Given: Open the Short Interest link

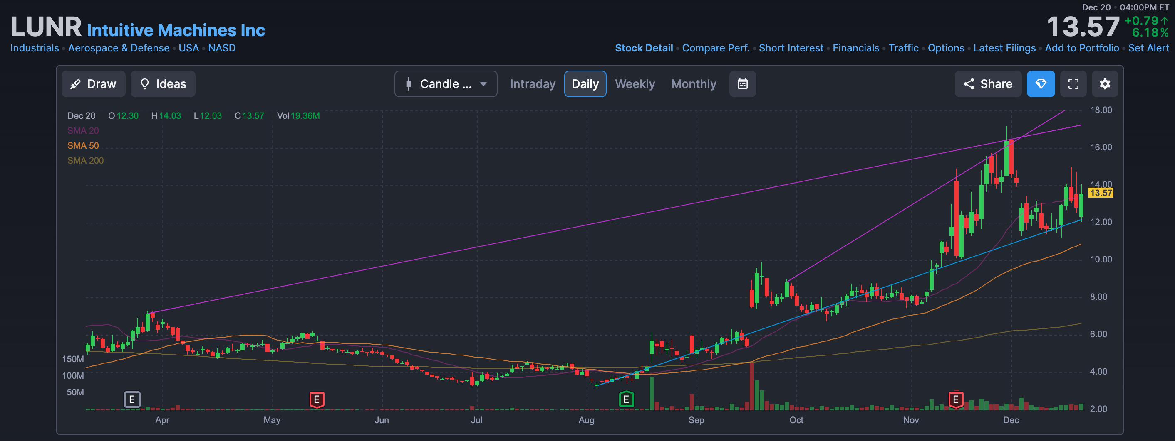Looking at the screenshot, I should click(791, 48).
